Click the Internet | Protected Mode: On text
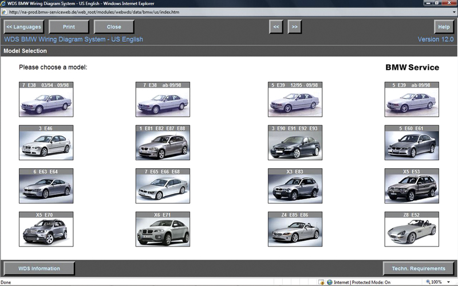Image resolution: width=458 pixels, height=286 pixels. coord(362,282)
